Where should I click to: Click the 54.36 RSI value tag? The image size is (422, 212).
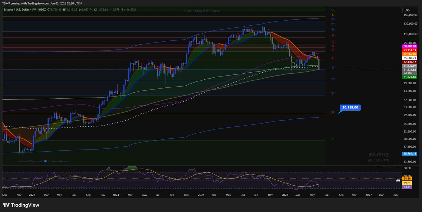point(407,178)
